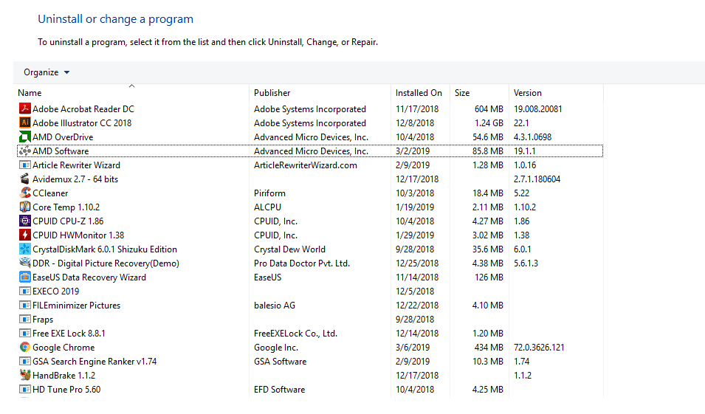The height and width of the screenshot is (414, 705).
Task: Click the EXECO 2019 icon
Action: pyautogui.click(x=24, y=291)
